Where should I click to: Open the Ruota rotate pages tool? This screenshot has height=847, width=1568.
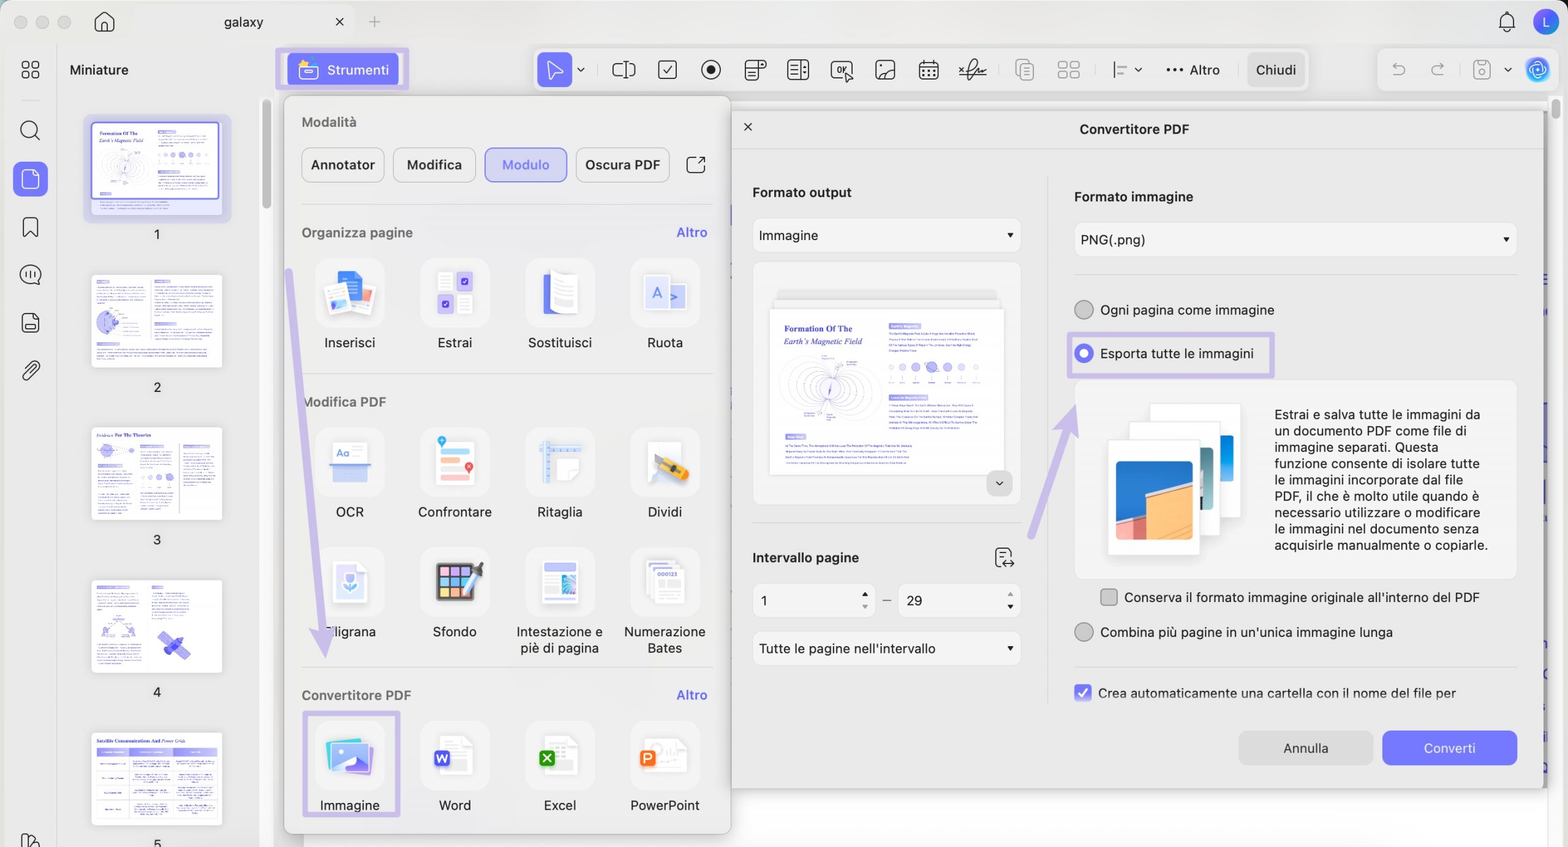[665, 294]
